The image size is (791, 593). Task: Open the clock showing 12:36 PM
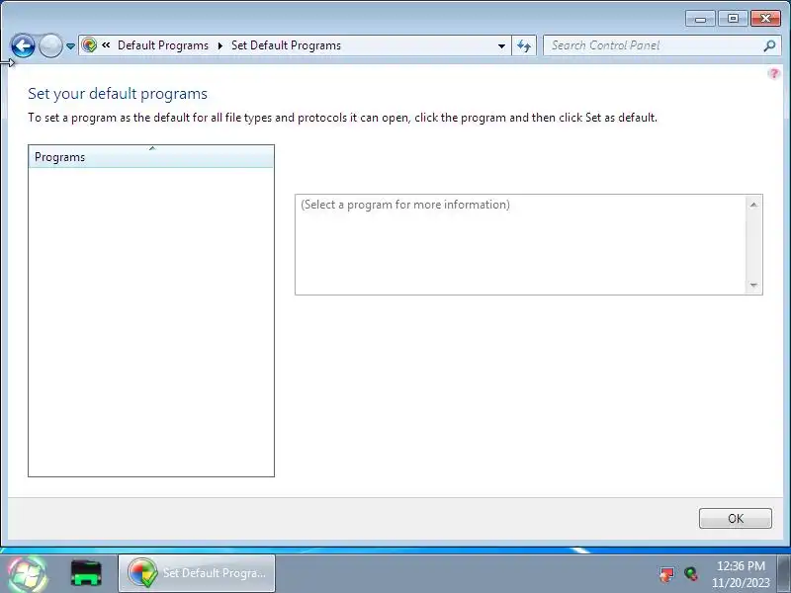(x=741, y=574)
